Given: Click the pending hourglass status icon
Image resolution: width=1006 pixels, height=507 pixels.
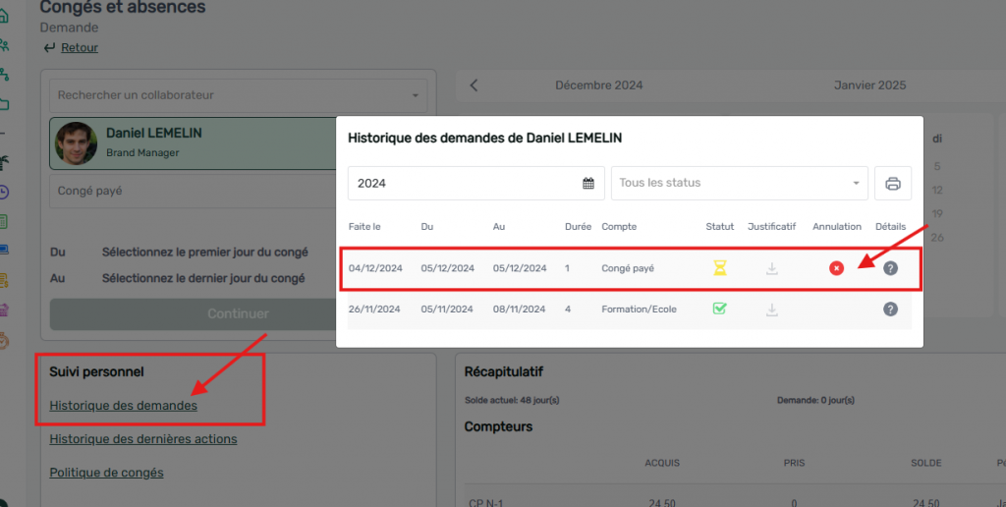Looking at the screenshot, I should (719, 268).
